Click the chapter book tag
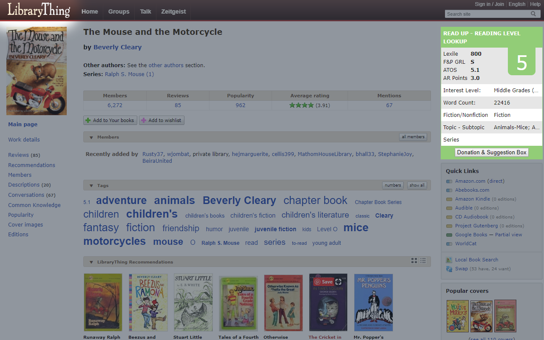The image size is (544, 340). (315, 201)
